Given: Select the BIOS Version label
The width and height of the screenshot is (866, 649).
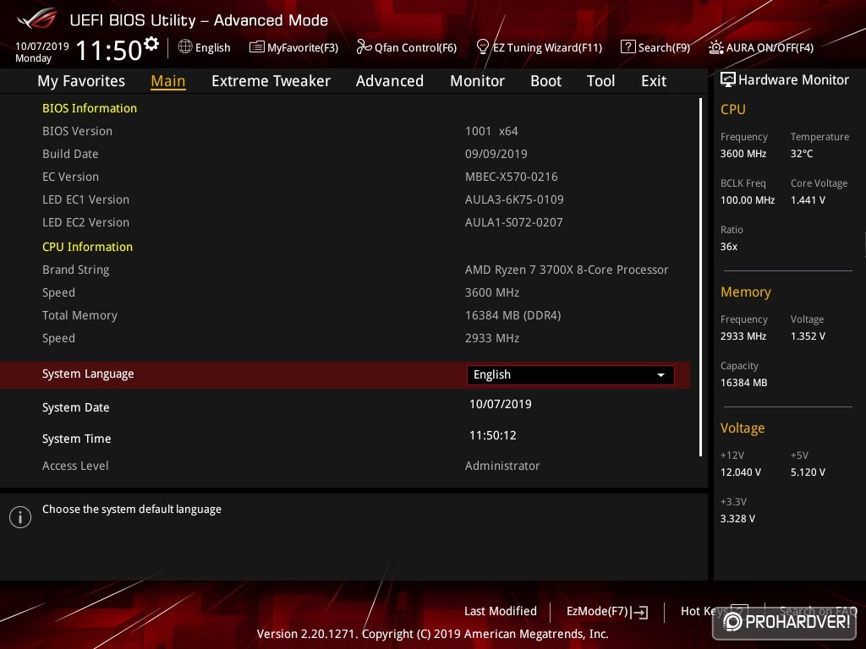Looking at the screenshot, I should 77,131.
